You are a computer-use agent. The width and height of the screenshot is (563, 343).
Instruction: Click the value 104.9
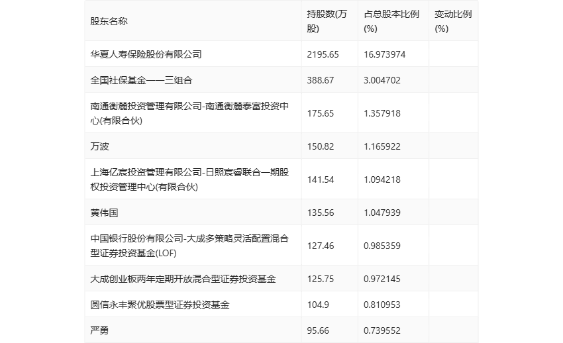(318, 305)
